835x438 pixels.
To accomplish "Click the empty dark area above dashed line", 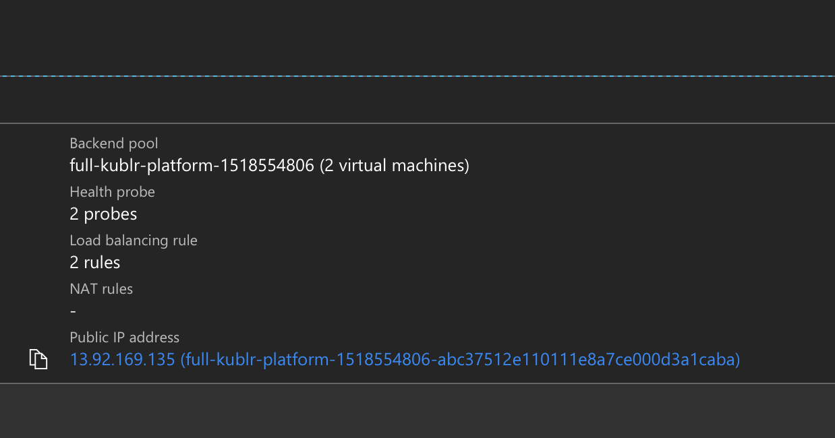I will 417,37.
